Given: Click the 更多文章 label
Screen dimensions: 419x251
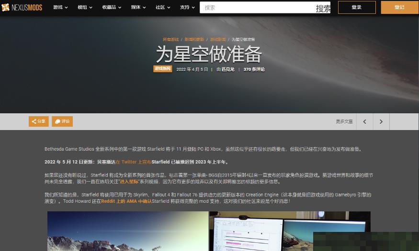Looking at the screenshot, I should click(344, 121).
